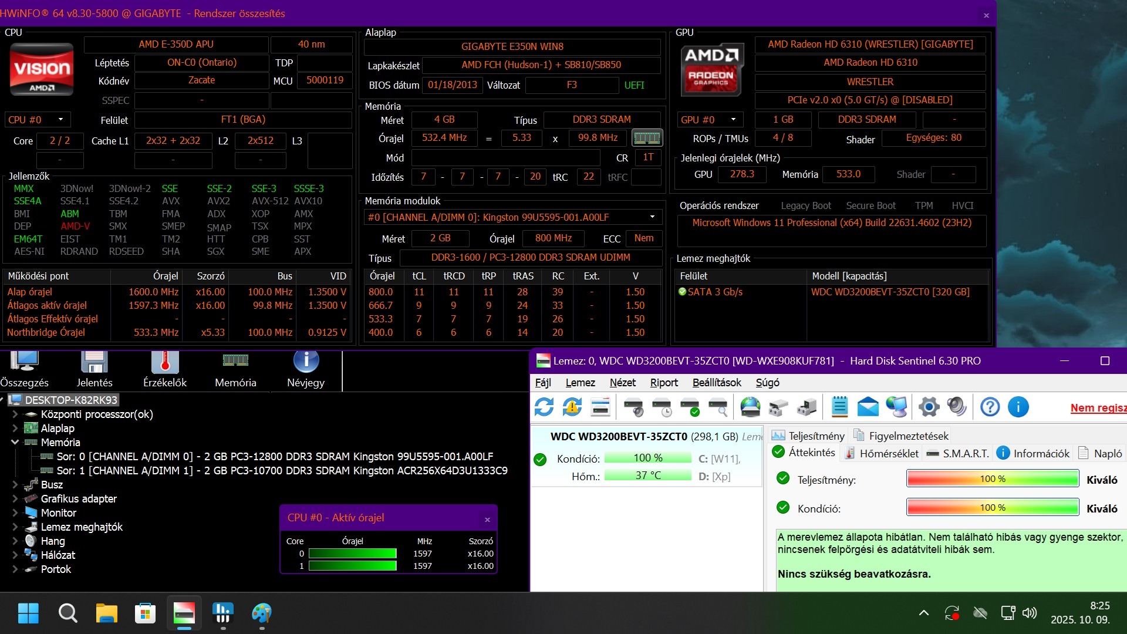Click the speaker sound icon in the toolbar
This screenshot has width=1127, height=634.
[957, 407]
